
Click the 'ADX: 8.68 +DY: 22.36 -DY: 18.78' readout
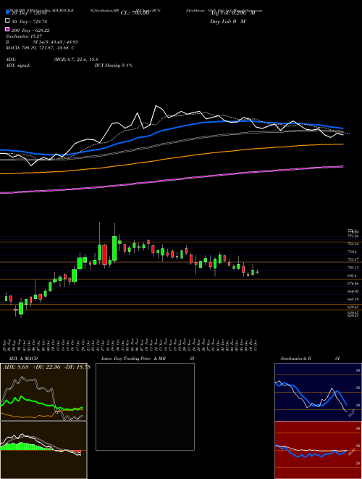point(46,367)
